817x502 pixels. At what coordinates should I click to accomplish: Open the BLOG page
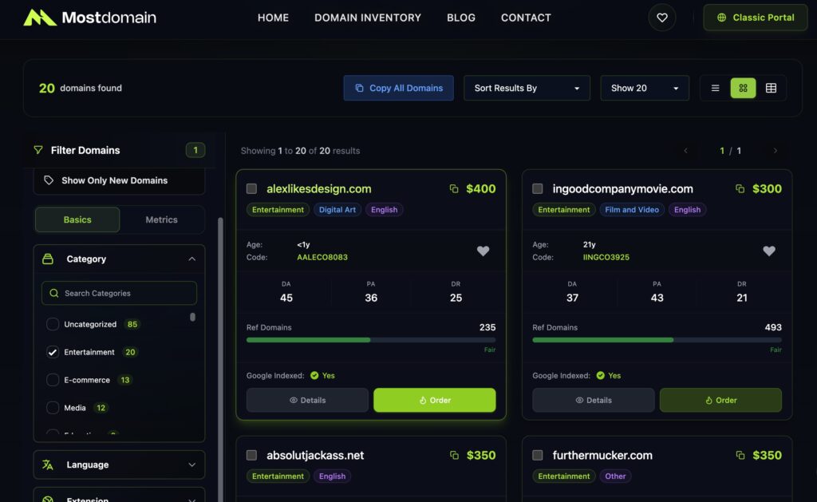[x=461, y=18]
